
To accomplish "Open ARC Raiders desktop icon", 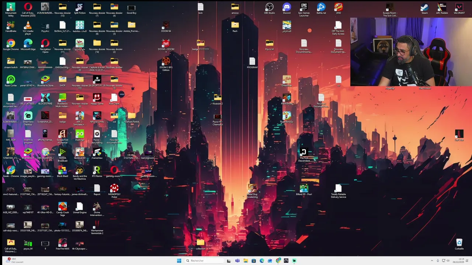I will click(442, 9).
